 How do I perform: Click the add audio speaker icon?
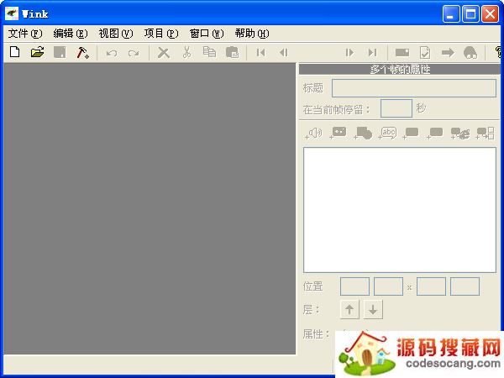tap(314, 133)
